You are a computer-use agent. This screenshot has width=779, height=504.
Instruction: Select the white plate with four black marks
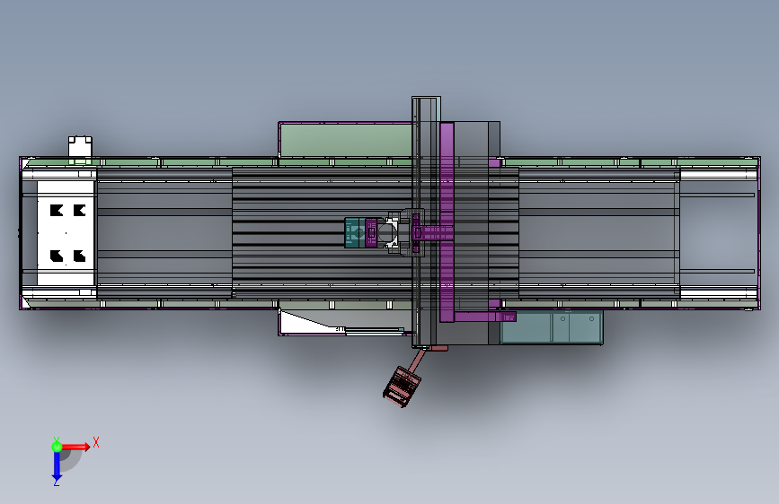66,232
